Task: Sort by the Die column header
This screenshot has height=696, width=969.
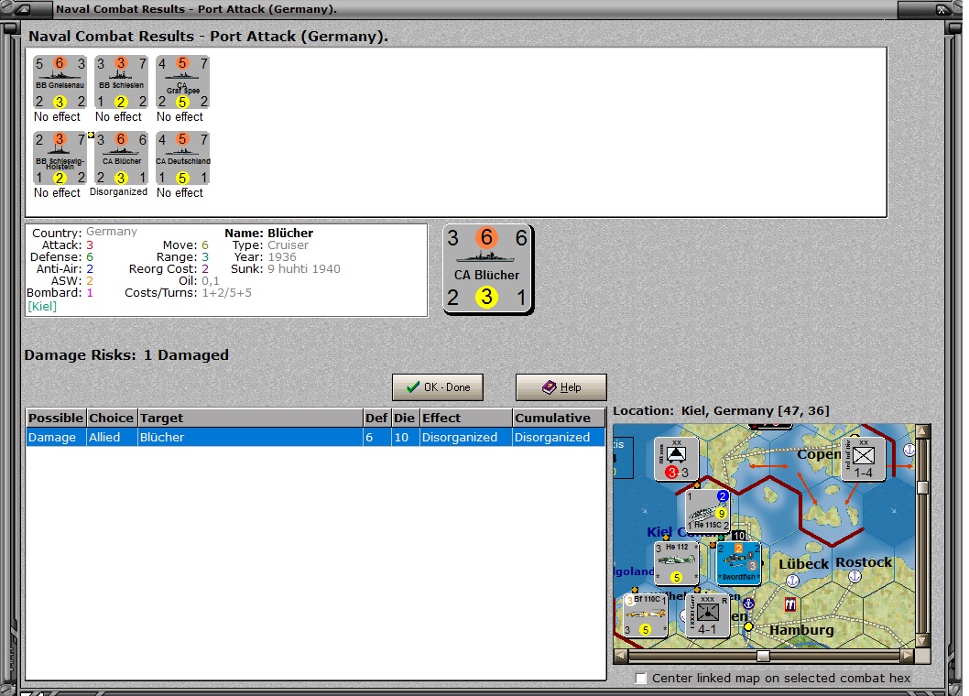Action: coord(405,418)
